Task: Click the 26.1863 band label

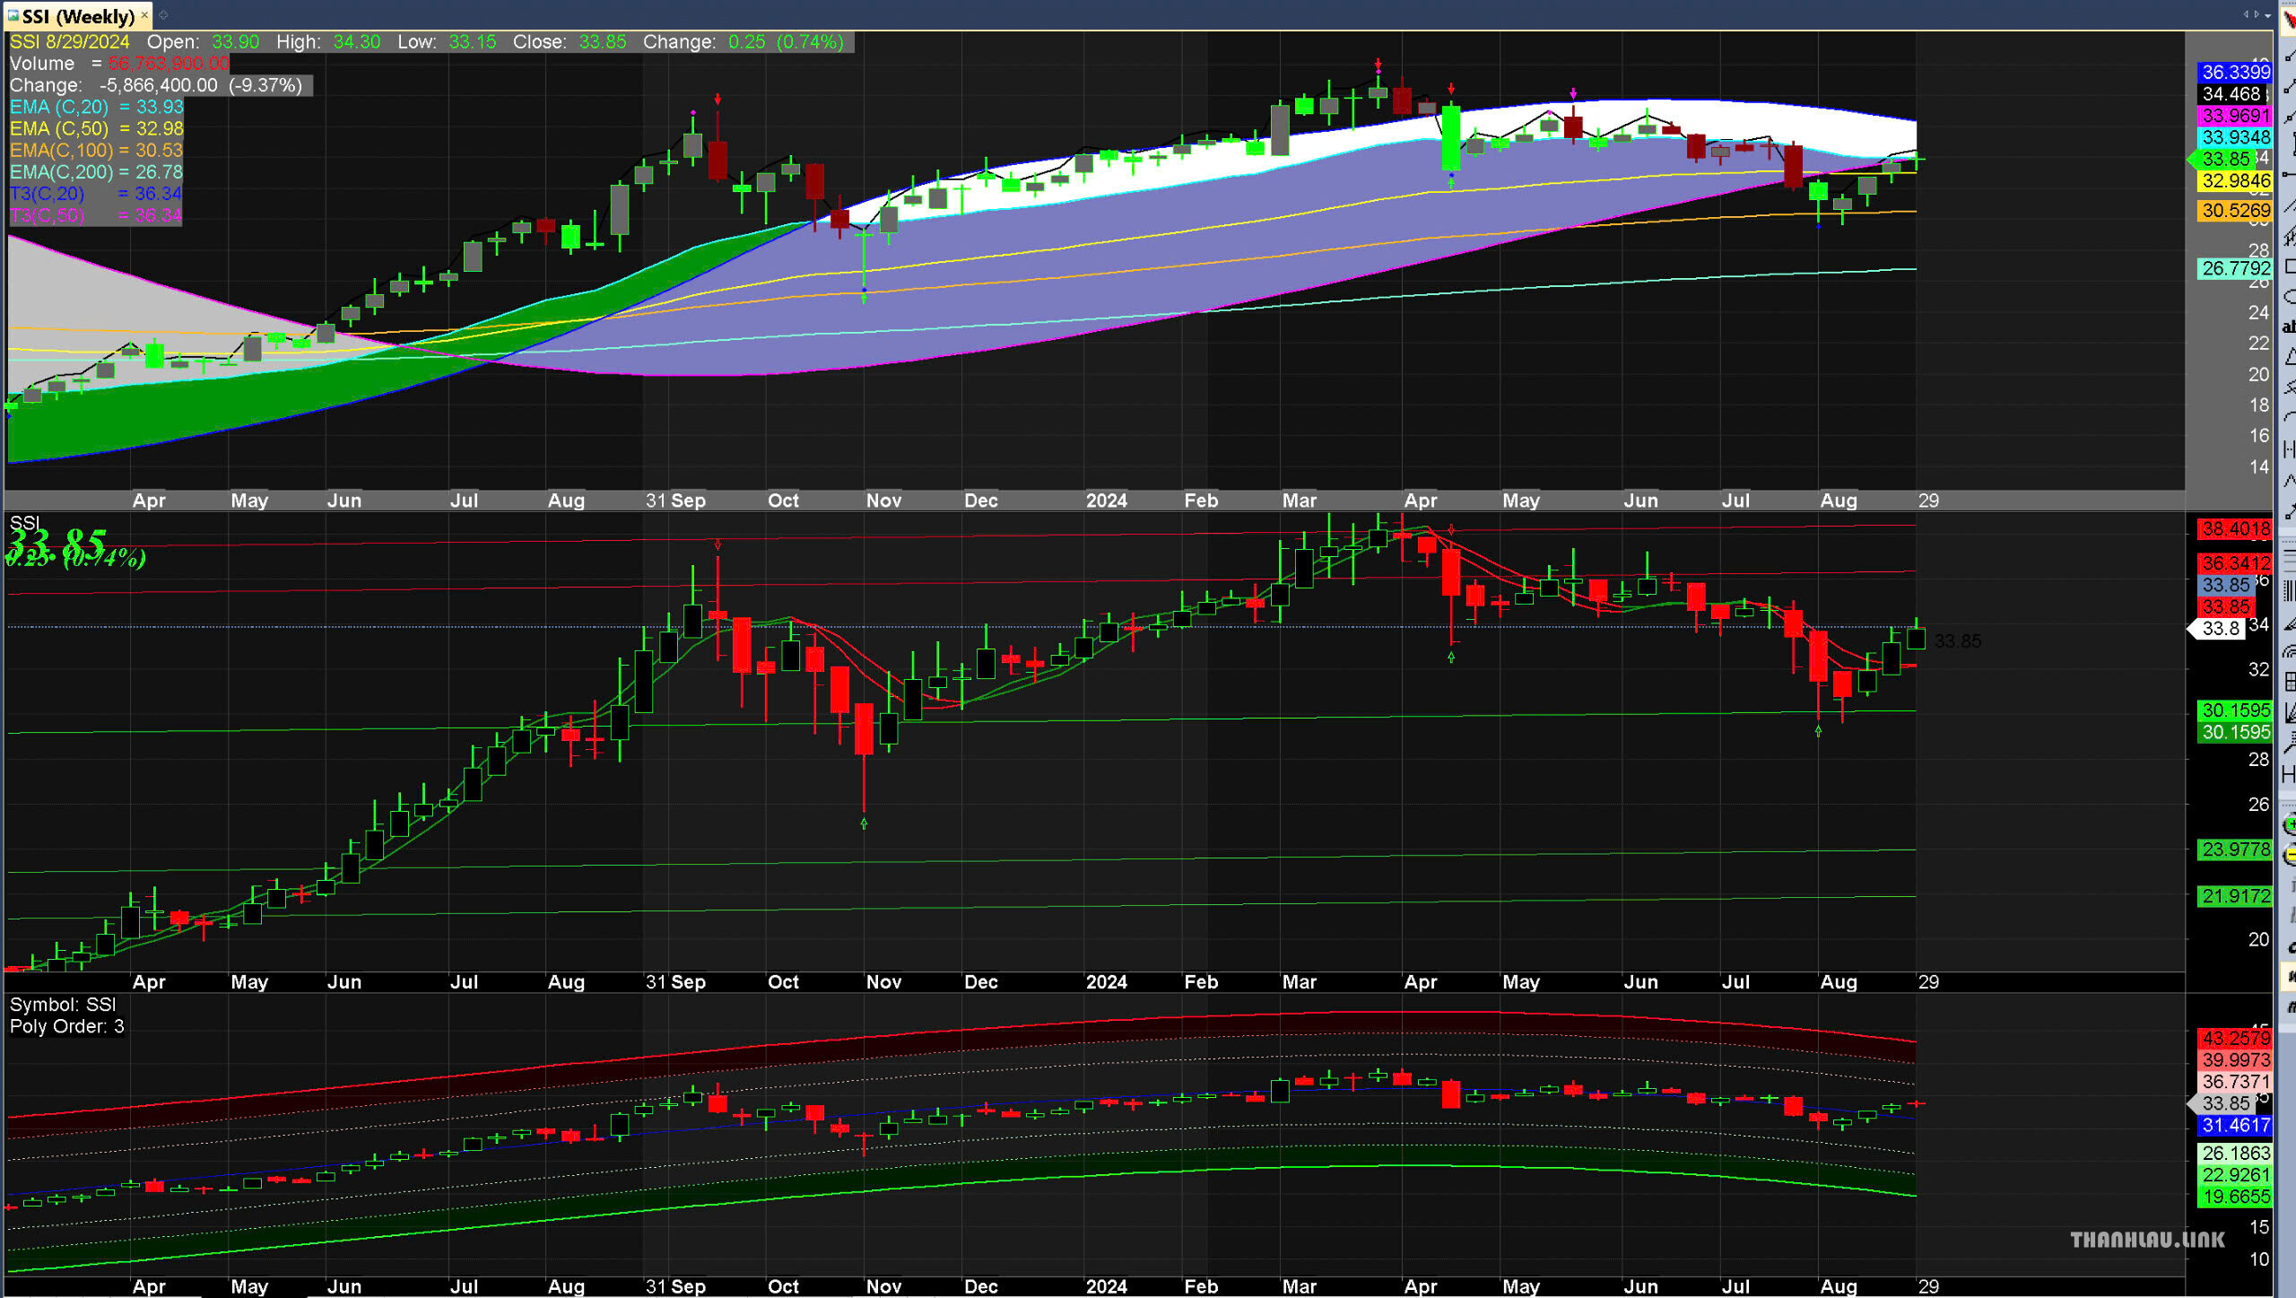Action: click(x=2236, y=1154)
